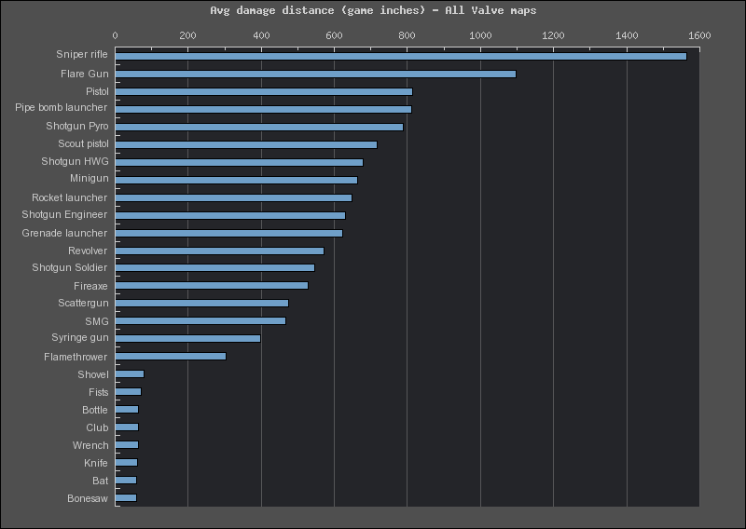Click the 'Flare Gun' label
The image size is (746, 529).
[85, 74]
